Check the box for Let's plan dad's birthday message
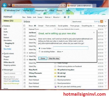Image resolution: width=109 pixels, height=97 pixels. [25, 87]
